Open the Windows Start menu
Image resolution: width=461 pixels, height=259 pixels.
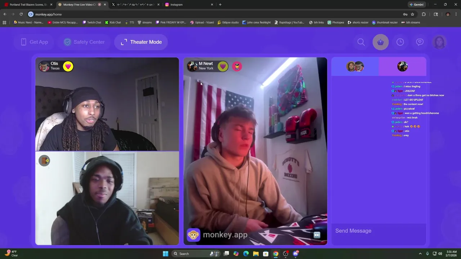coord(165,254)
